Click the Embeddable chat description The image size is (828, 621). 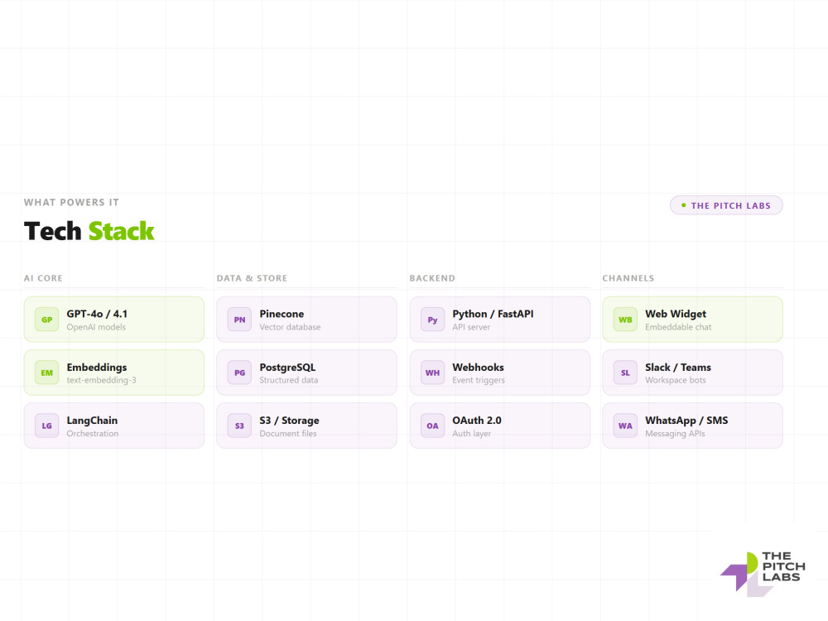click(x=678, y=327)
